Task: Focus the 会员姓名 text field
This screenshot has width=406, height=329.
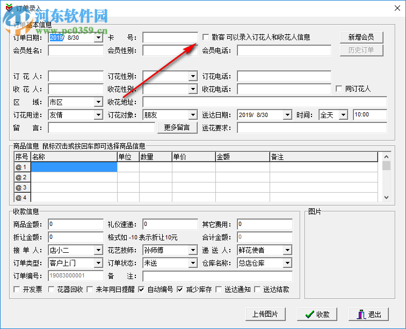Action: [76, 50]
